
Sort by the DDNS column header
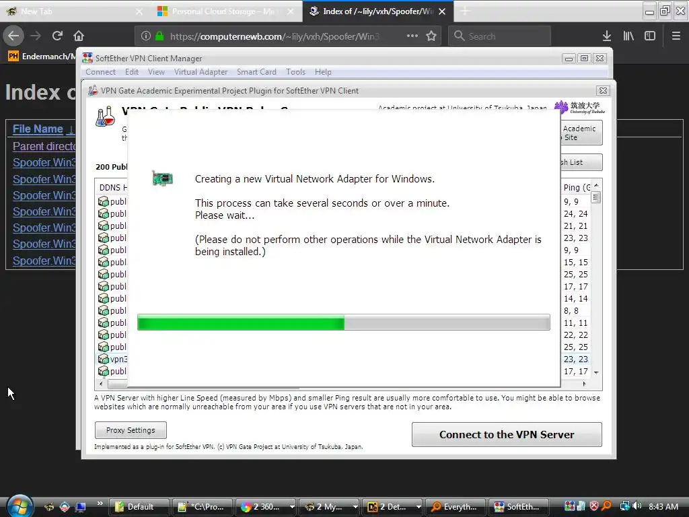[x=112, y=187]
